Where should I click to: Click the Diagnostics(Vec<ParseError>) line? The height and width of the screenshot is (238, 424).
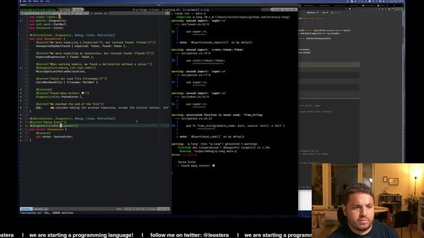tap(59, 97)
